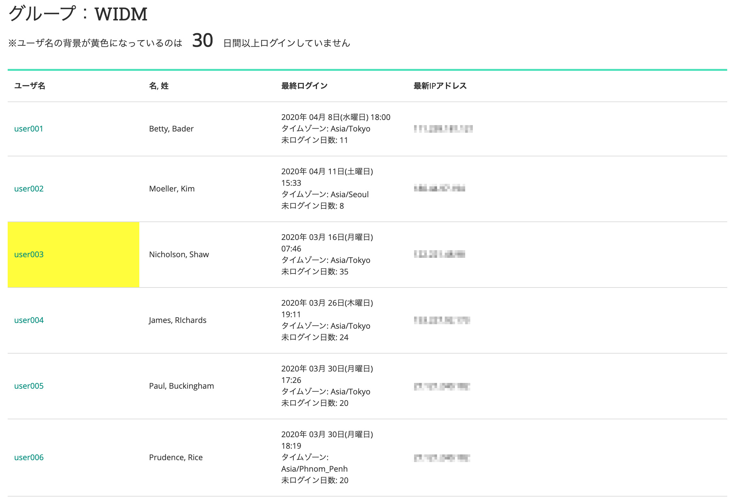Click the name Paul, Buckingham
731x501 pixels.
click(181, 386)
